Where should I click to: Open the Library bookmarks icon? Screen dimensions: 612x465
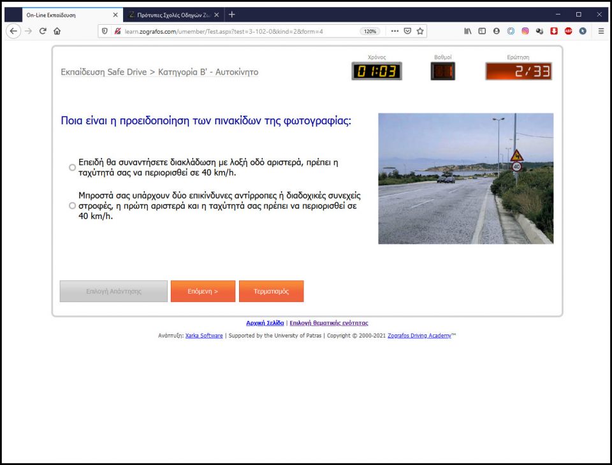click(467, 31)
